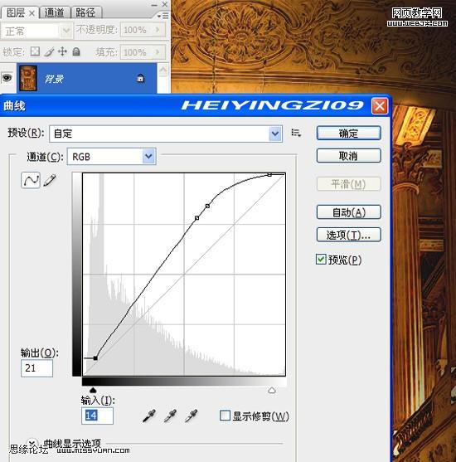
Task: Close the 图层 tab with its X
Action: pos(32,13)
